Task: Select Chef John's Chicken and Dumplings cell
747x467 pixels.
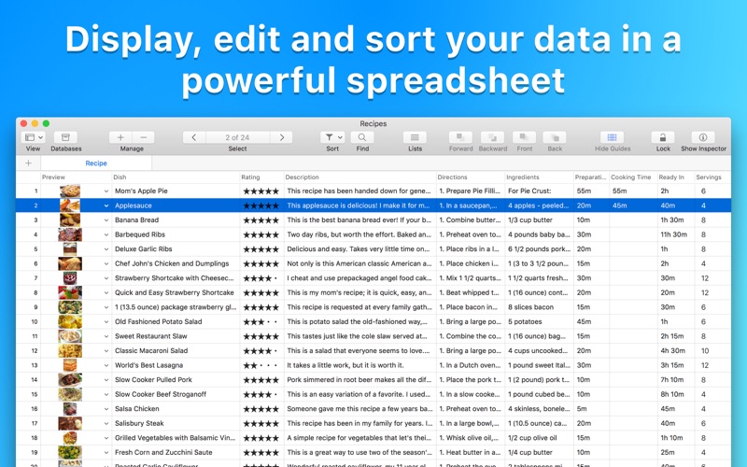Action: point(176,263)
